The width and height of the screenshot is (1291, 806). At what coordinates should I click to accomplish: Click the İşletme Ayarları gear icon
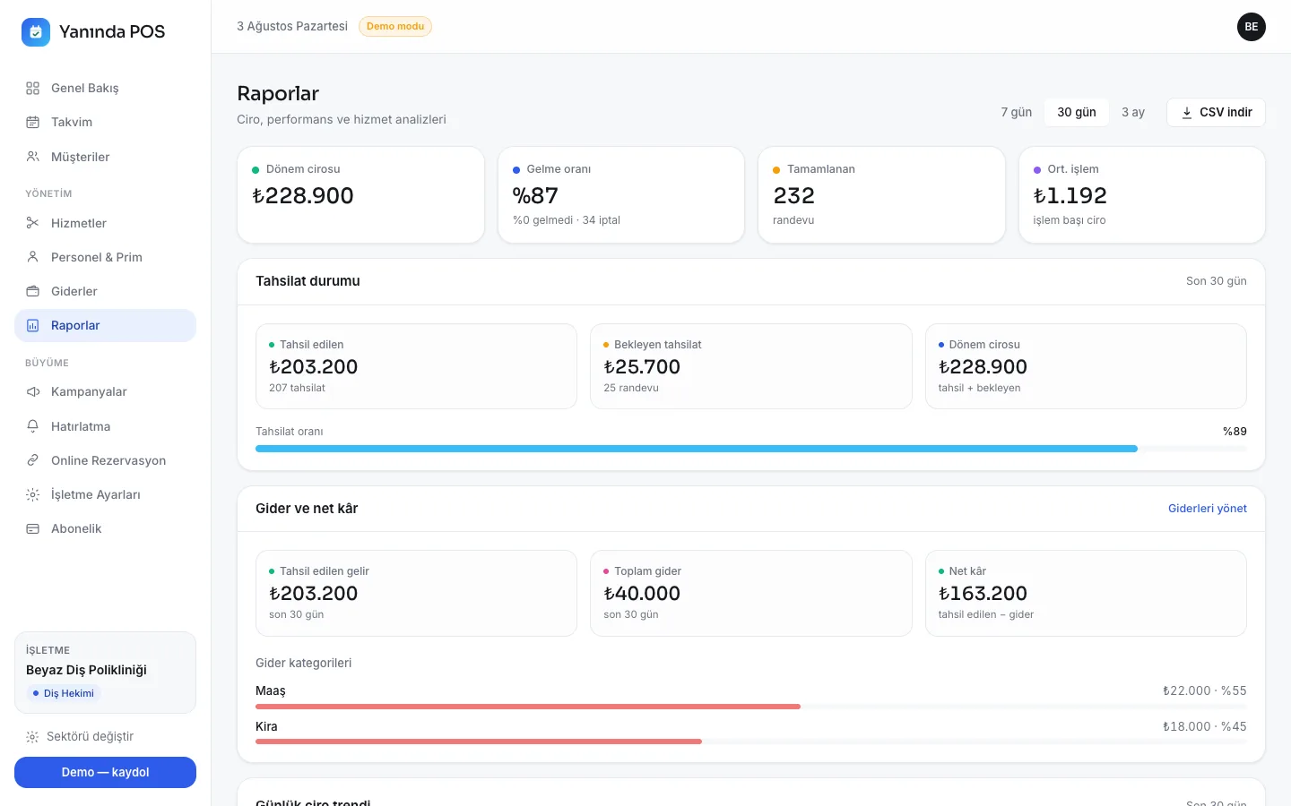pos(33,494)
